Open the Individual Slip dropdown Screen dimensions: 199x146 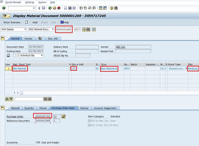(x=42, y=55)
